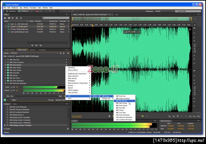The width and height of the screenshot is (206, 144).
Task: Toggle power for H82 Harmonic Maximizer effect
Action: coord(8,83)
